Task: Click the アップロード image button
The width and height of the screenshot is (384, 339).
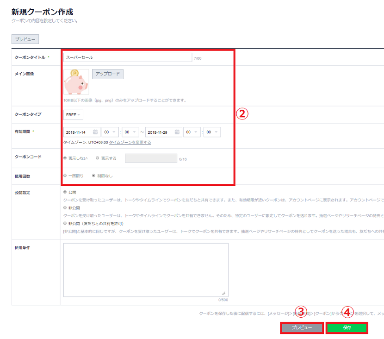Action: tap(108, 74)
